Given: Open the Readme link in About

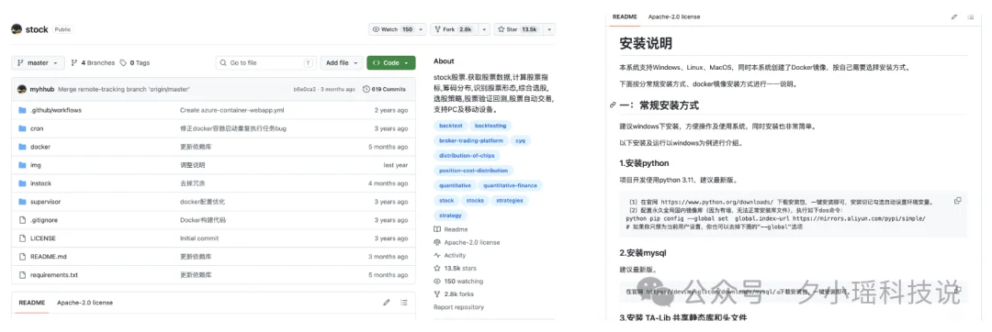Looking at the screenshot, I should [450, 229].
